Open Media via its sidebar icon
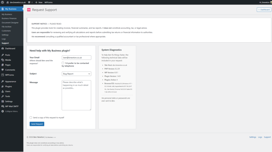 (x=3, y=60)
